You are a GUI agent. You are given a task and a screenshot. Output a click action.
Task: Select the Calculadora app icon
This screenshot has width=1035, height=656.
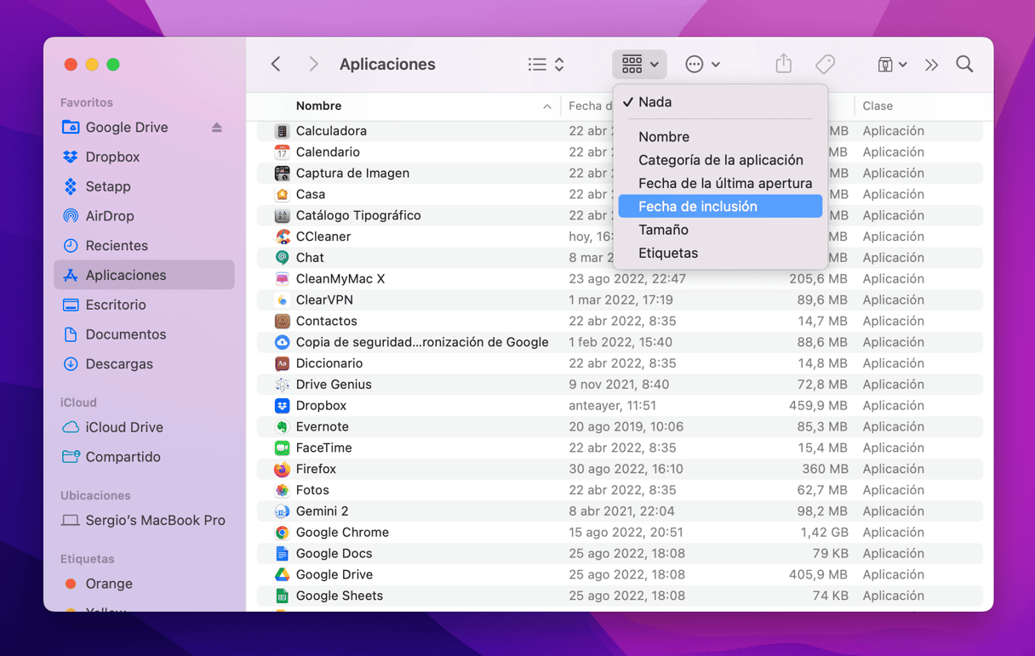point(282,131)
